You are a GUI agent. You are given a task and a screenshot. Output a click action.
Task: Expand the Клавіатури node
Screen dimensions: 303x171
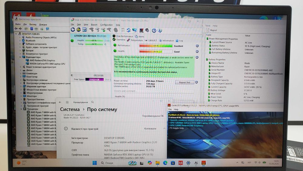(21, 74)
